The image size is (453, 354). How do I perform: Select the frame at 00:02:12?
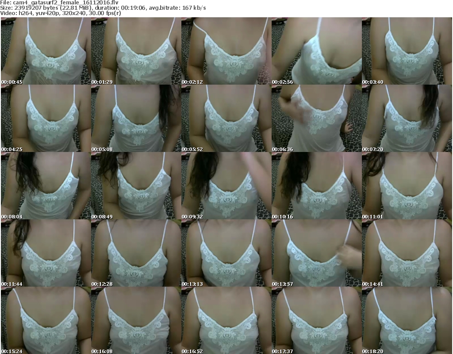(226, 51)
